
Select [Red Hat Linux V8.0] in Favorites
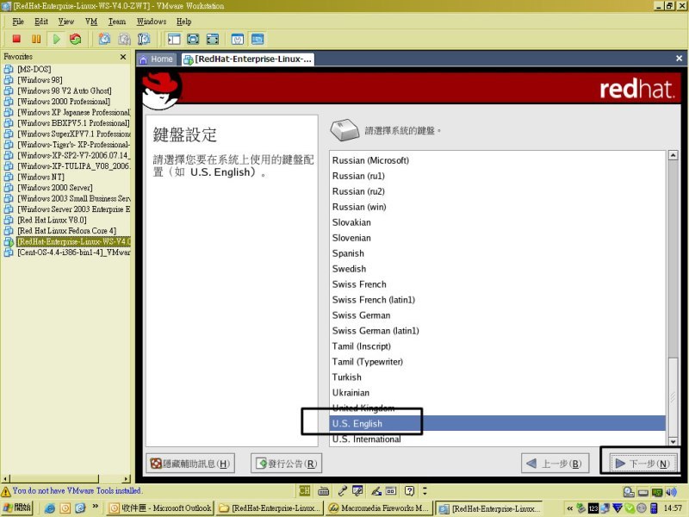click(52, 220)
